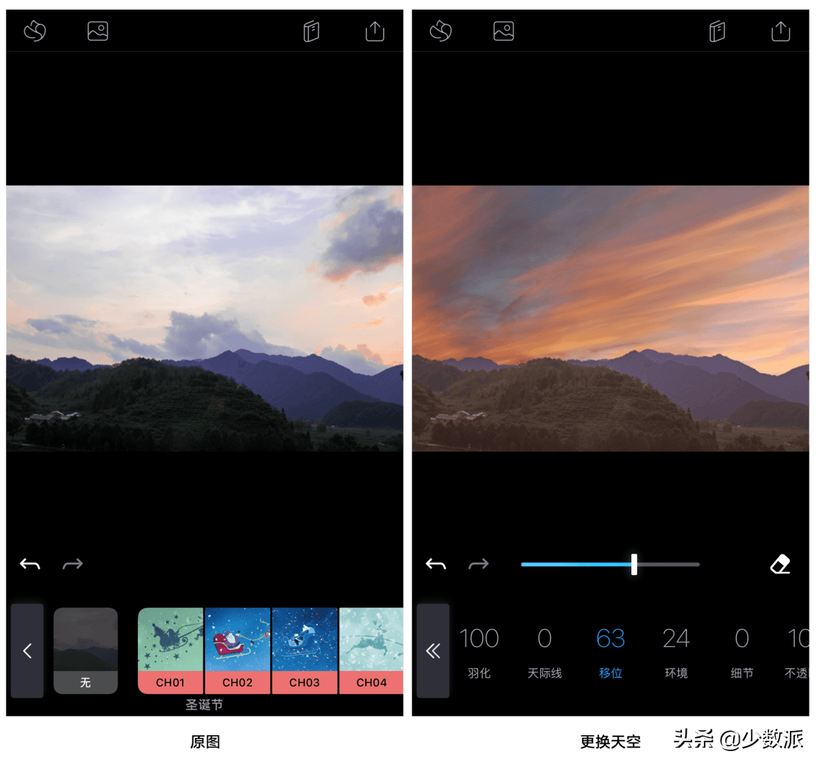
Task: Open the tutorial book icon in the left screen
Action: [x=311, y=31]
